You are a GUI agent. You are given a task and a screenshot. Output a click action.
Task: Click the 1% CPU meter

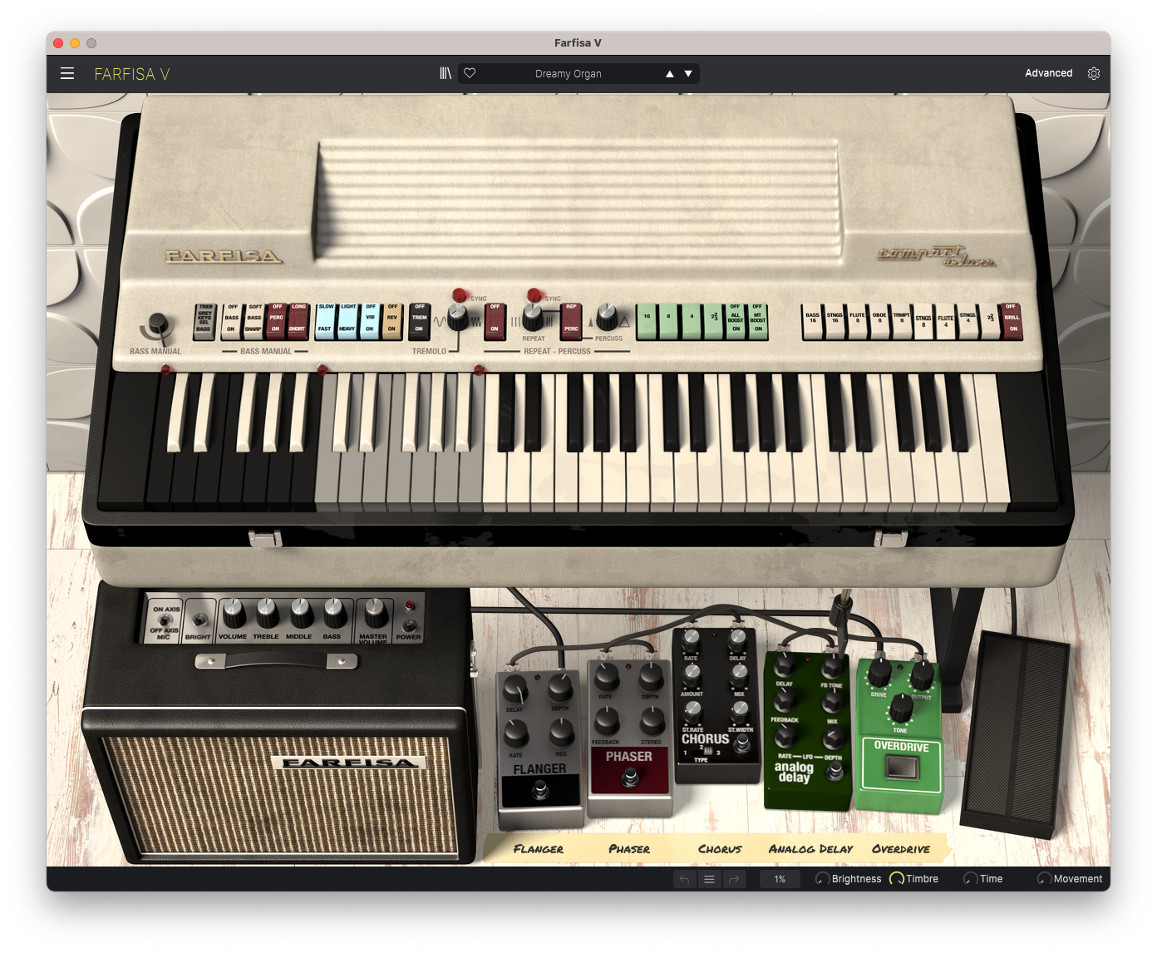pyautogui.click(x=780, y=879)
